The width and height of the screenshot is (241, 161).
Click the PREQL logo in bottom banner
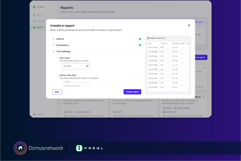(x=90, y=148)
